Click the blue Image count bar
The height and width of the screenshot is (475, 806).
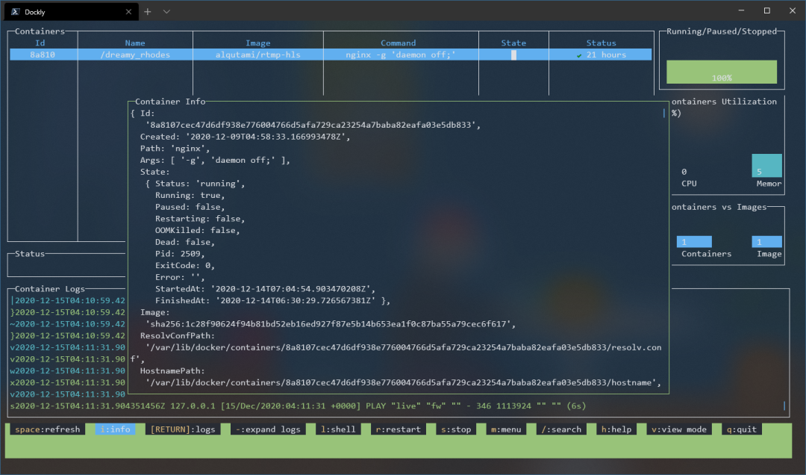[767, 242]
